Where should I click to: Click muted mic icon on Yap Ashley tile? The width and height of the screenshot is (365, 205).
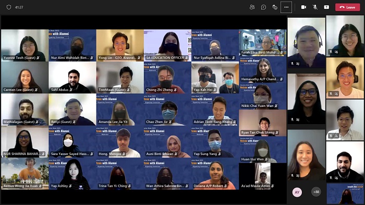(70, 186)
